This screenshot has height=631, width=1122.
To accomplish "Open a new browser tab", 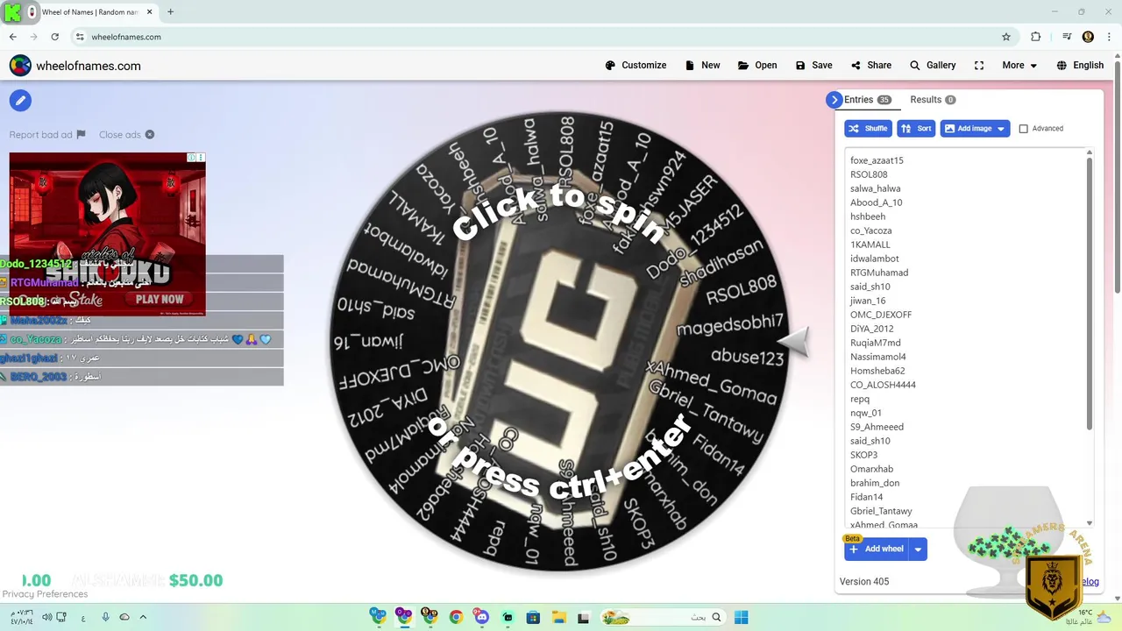I will click(x=170, y=11).
